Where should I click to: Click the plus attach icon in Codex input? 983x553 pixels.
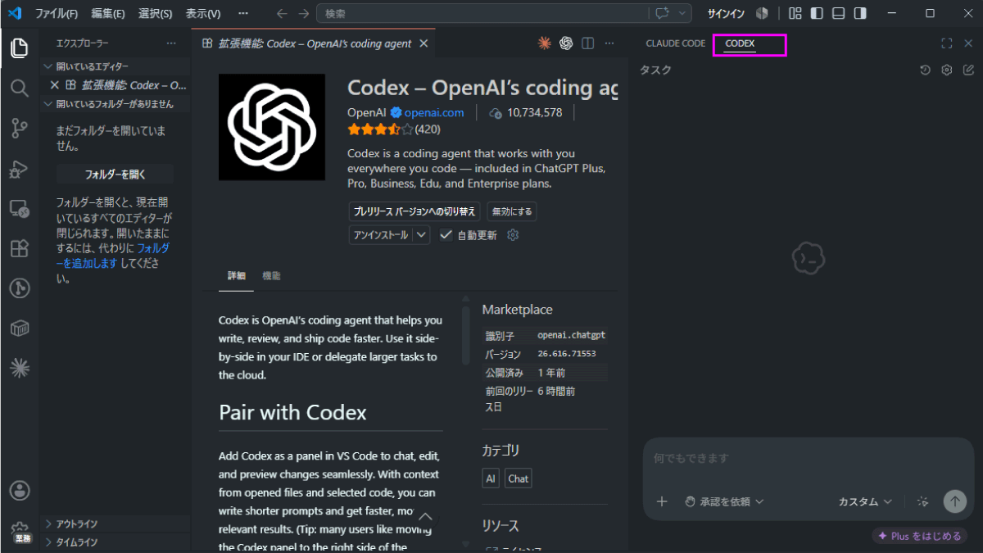click(663, 501)
